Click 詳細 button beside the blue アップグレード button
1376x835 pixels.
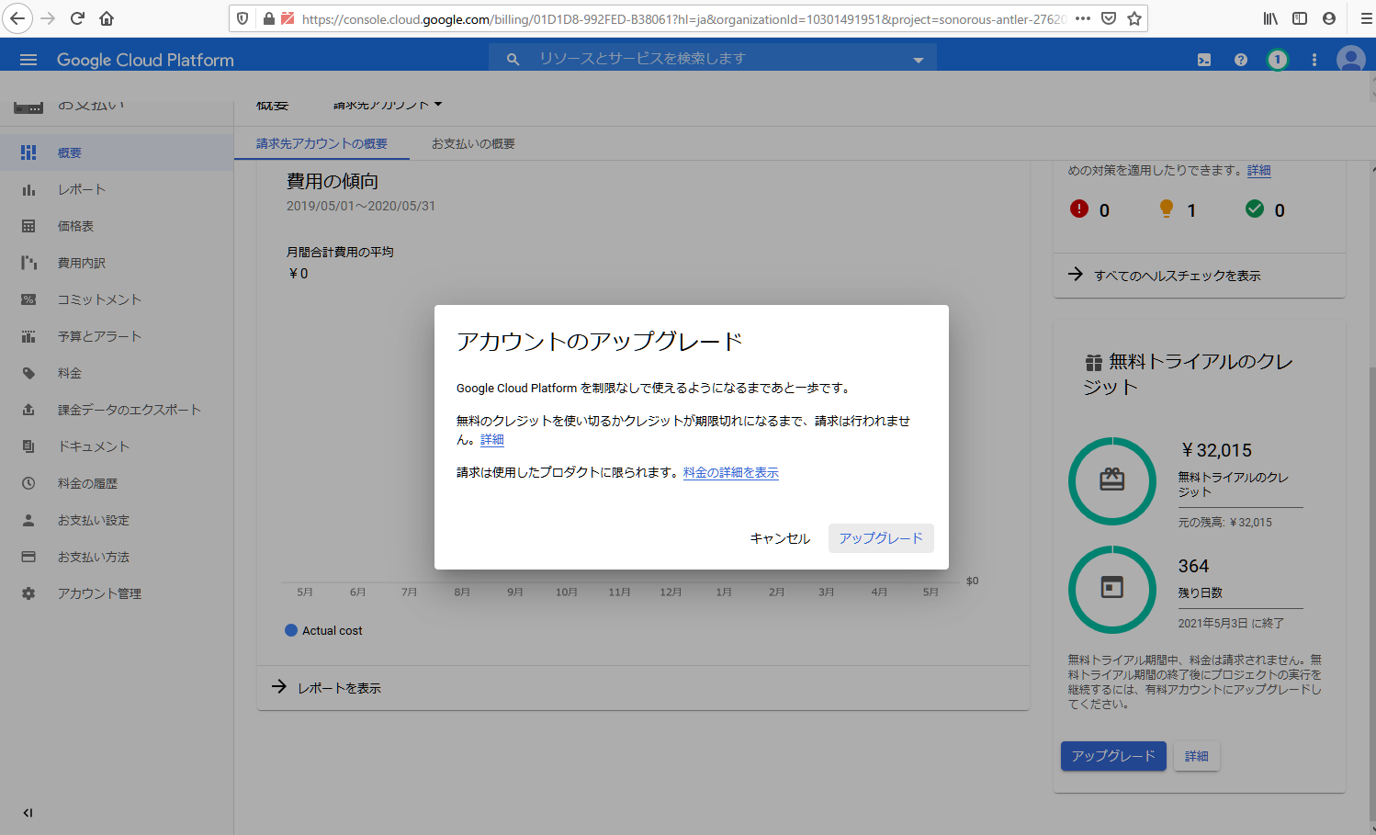click(x=1197, y=756)
